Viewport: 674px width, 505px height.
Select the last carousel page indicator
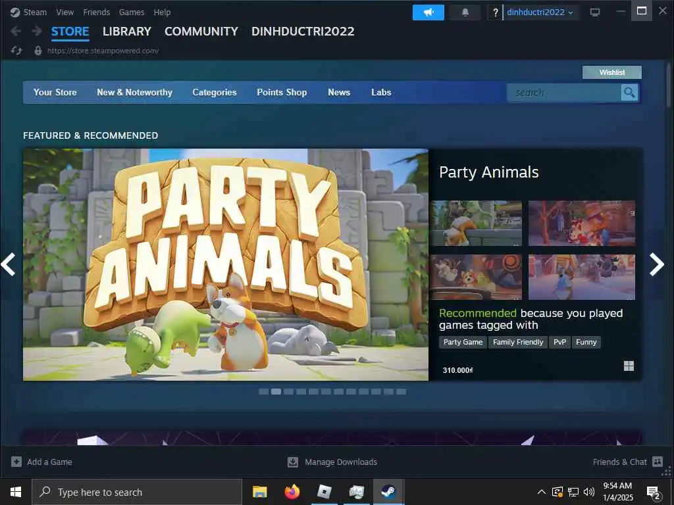(x=401, y=392)
